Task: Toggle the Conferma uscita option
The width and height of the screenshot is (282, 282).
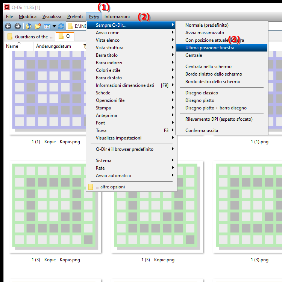Action: (221, 130)
